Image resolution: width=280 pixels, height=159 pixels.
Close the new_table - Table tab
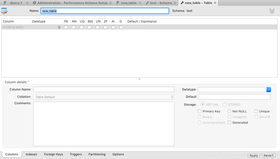(215, 3)
